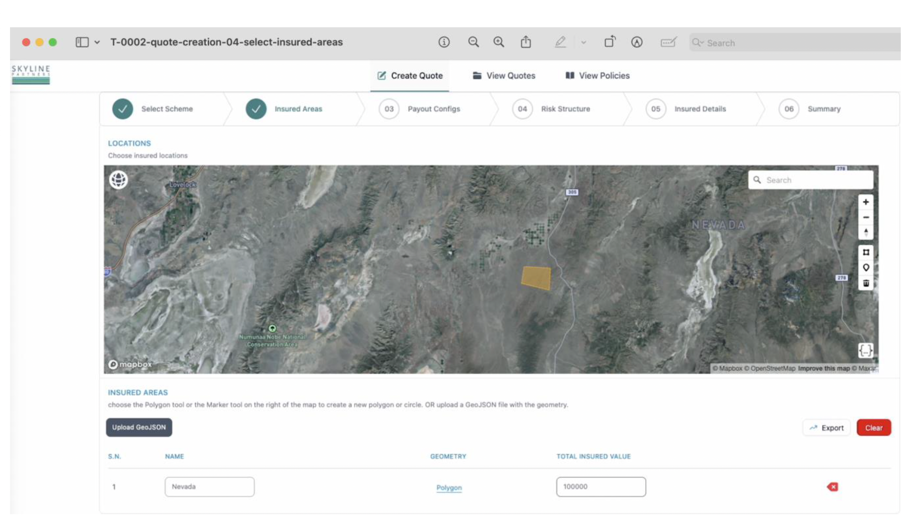
Task: Switch to the View Quotes tab
Action: (504, 76)
